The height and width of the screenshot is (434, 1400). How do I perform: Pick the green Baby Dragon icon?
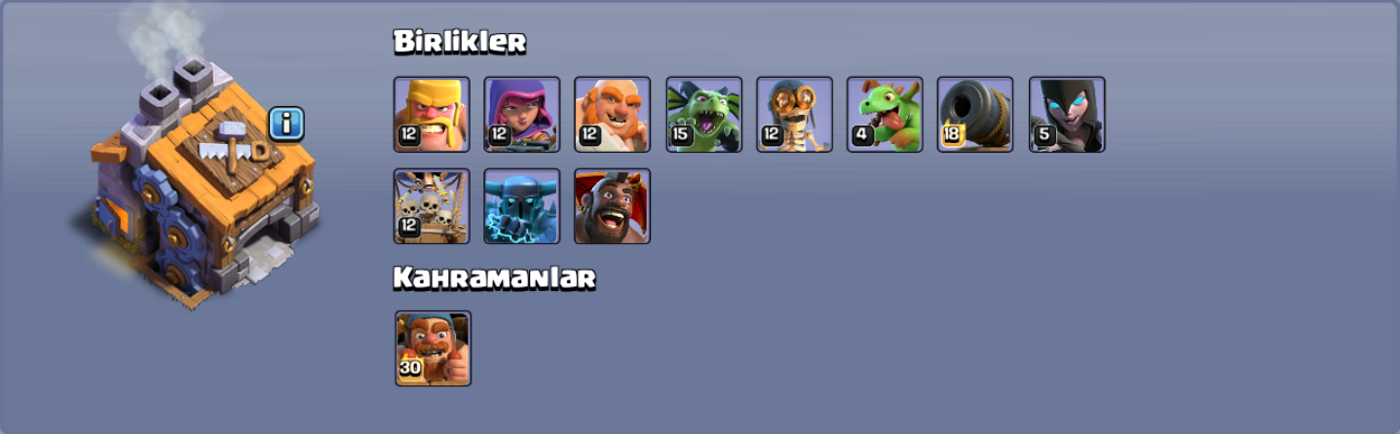click(885, 115)
